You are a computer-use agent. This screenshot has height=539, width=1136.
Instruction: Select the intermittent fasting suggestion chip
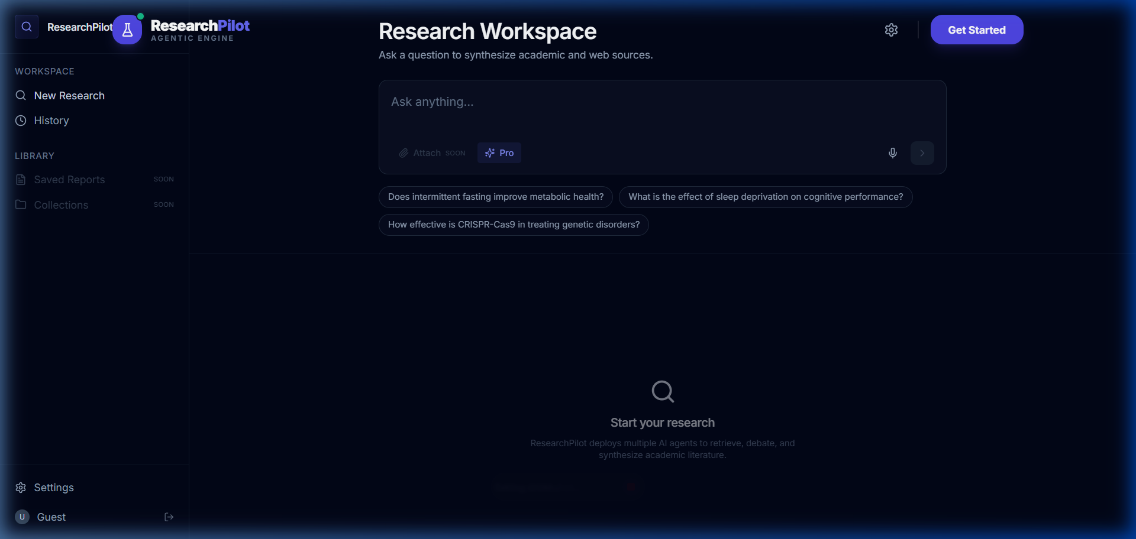click(496, 197)
